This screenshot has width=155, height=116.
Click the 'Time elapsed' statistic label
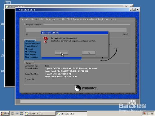pyautogui.click(x=30, y=54)
